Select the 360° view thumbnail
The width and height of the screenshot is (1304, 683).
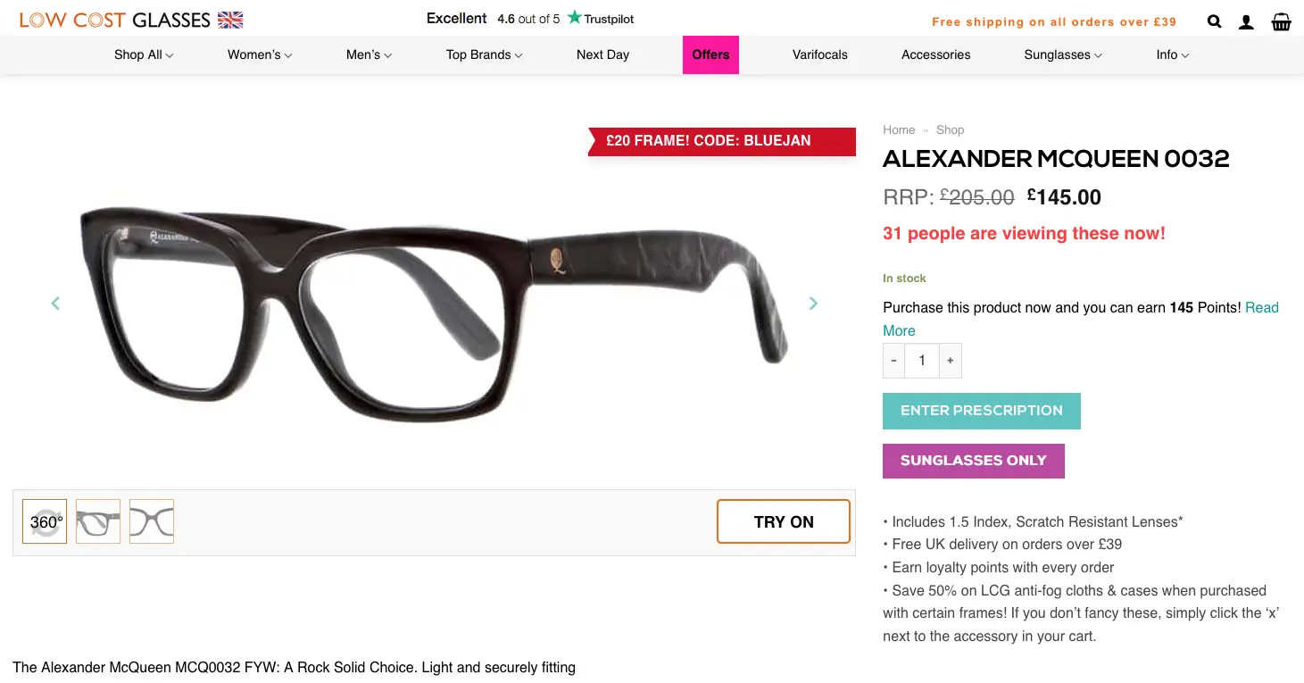point(45,521)
